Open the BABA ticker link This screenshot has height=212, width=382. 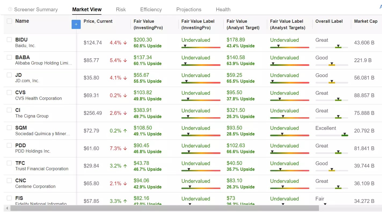23,57
